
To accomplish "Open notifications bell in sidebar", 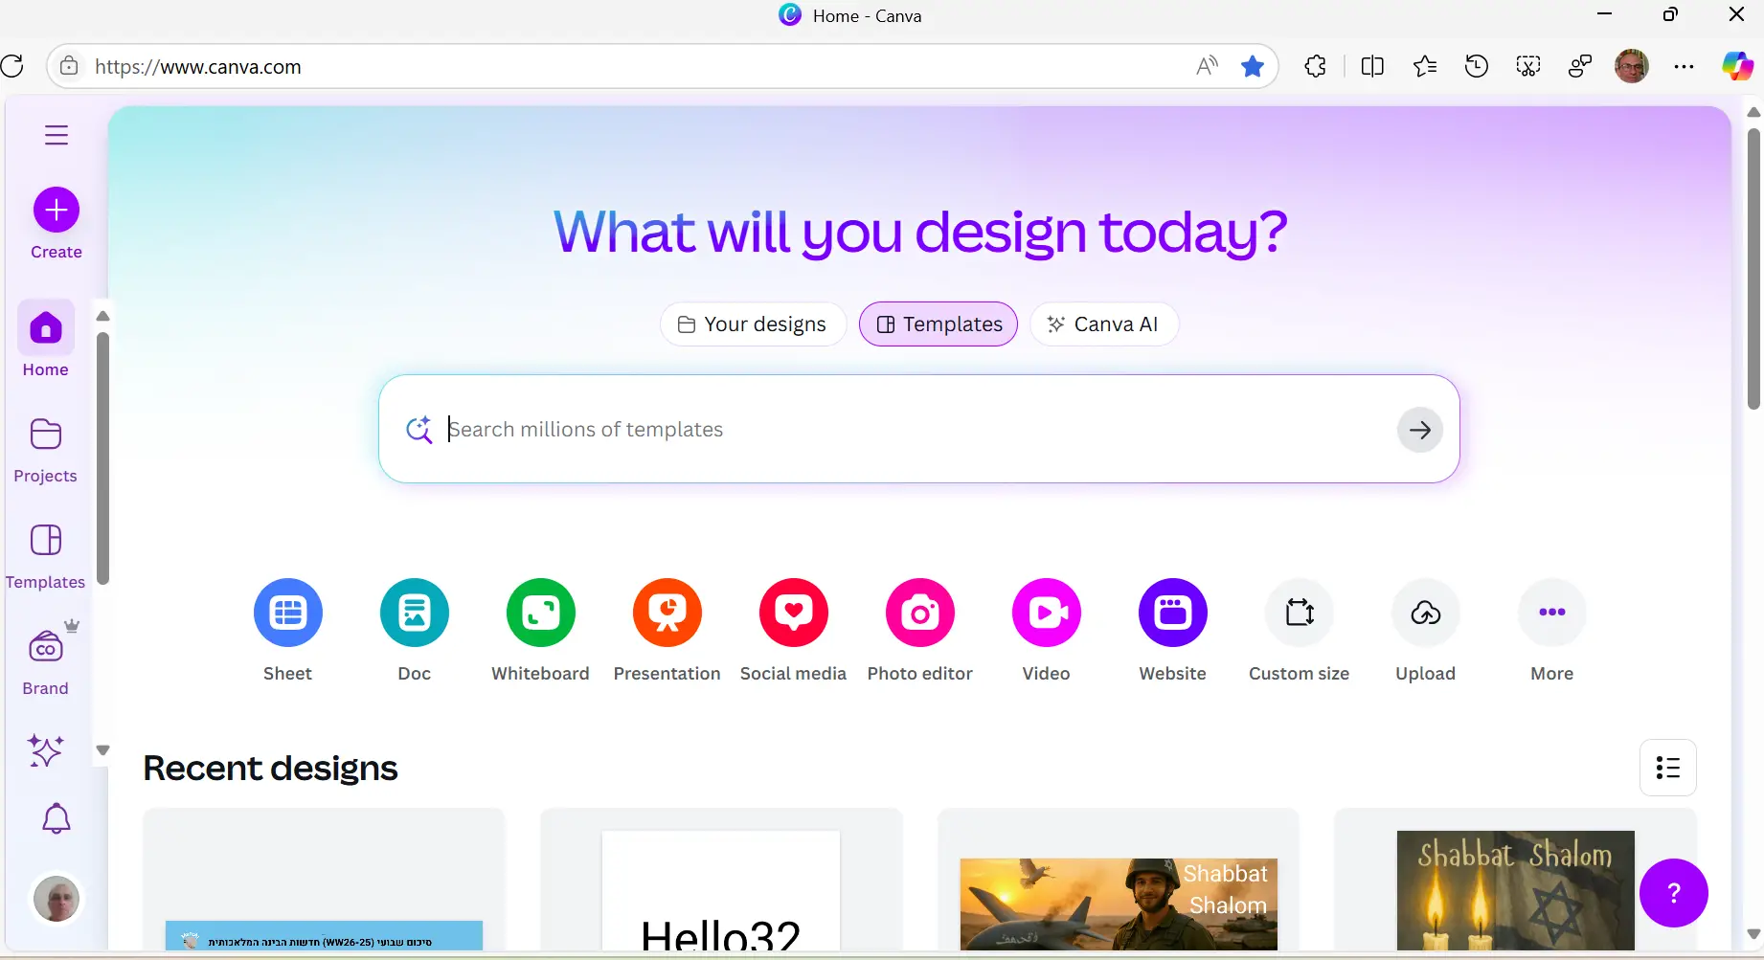I will pos(57,818).
